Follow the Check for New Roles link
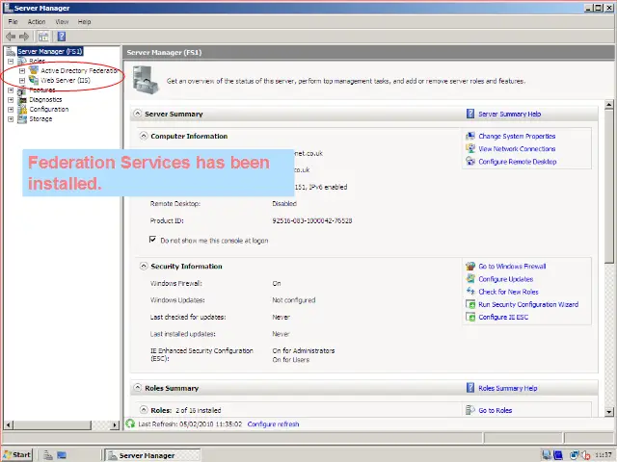The height and width of the screenshot is (462, 617). point(508,292)
